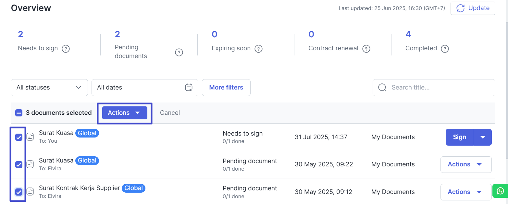Click the Search title input field
508x204 pixels.
click(x=438, y=88)
